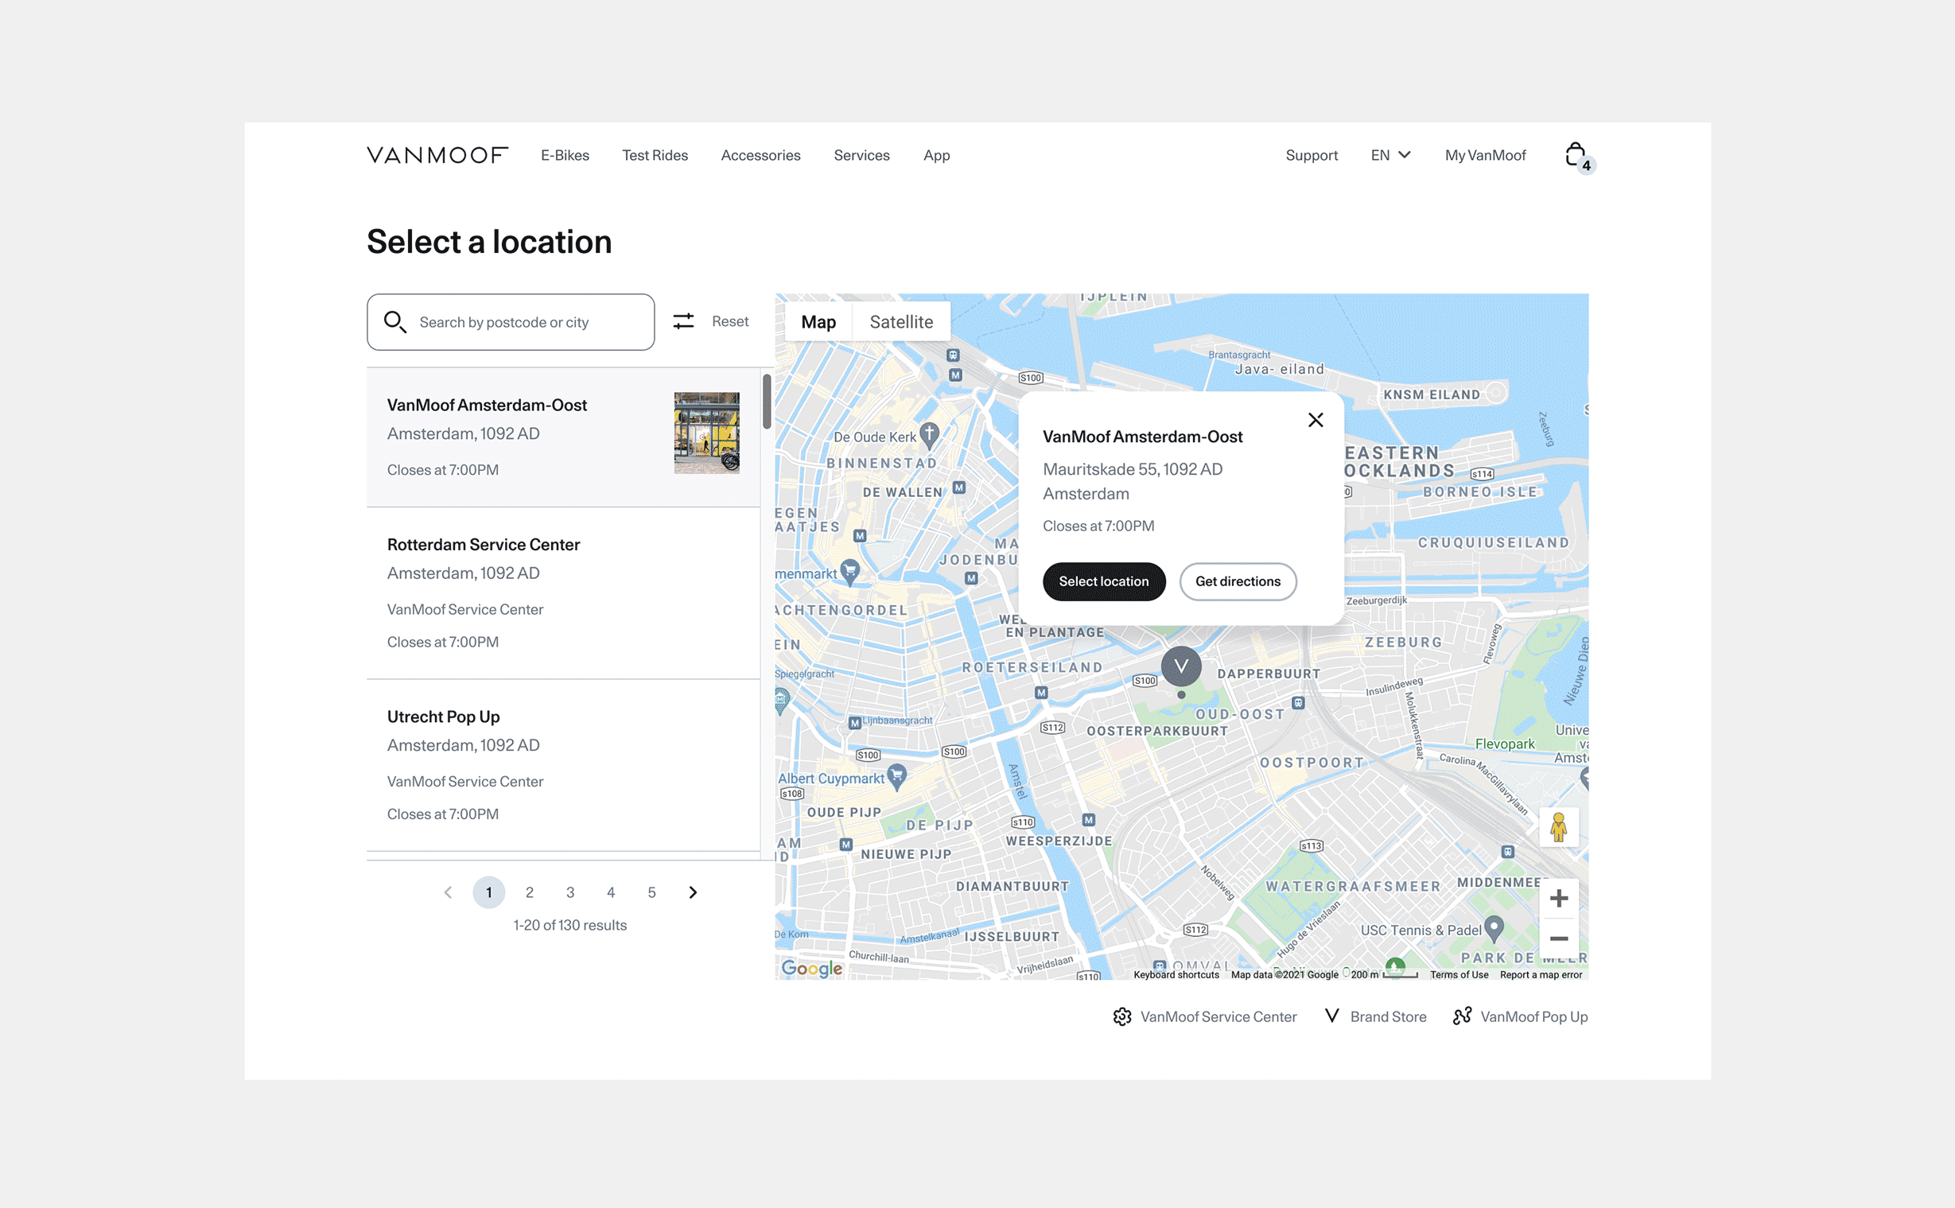Click the Google logo on map
The height and width of the screenshot is (1208, 1955).
[x=812, y=969]
